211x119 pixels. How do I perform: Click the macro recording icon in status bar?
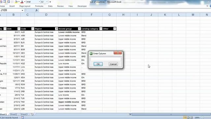(22, 118)
